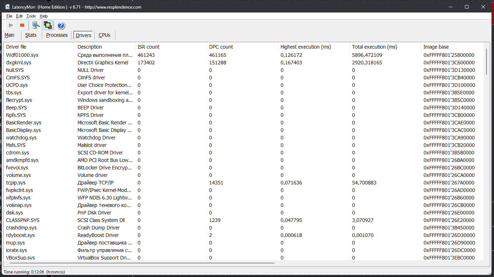Switch to the CPUs tab
The height and width of the screenshot is (277, 494).
104,35
